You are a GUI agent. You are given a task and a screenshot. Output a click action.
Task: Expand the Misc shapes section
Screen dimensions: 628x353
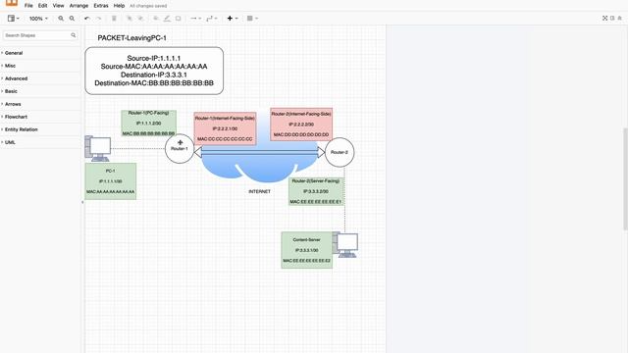coord(40,66)
